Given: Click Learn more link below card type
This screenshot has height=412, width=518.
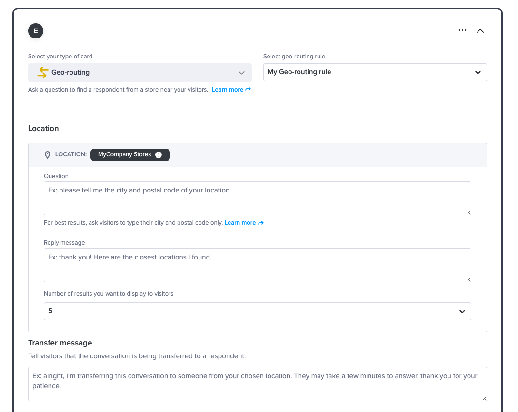Looking at the screenshot, I should coord(231,90).
